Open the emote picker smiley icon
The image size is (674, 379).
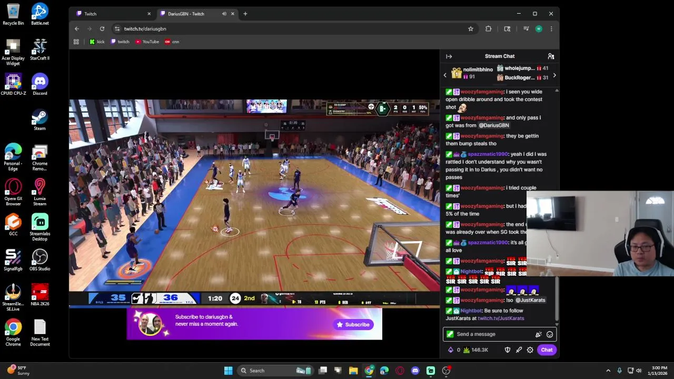tap(549, 334)
